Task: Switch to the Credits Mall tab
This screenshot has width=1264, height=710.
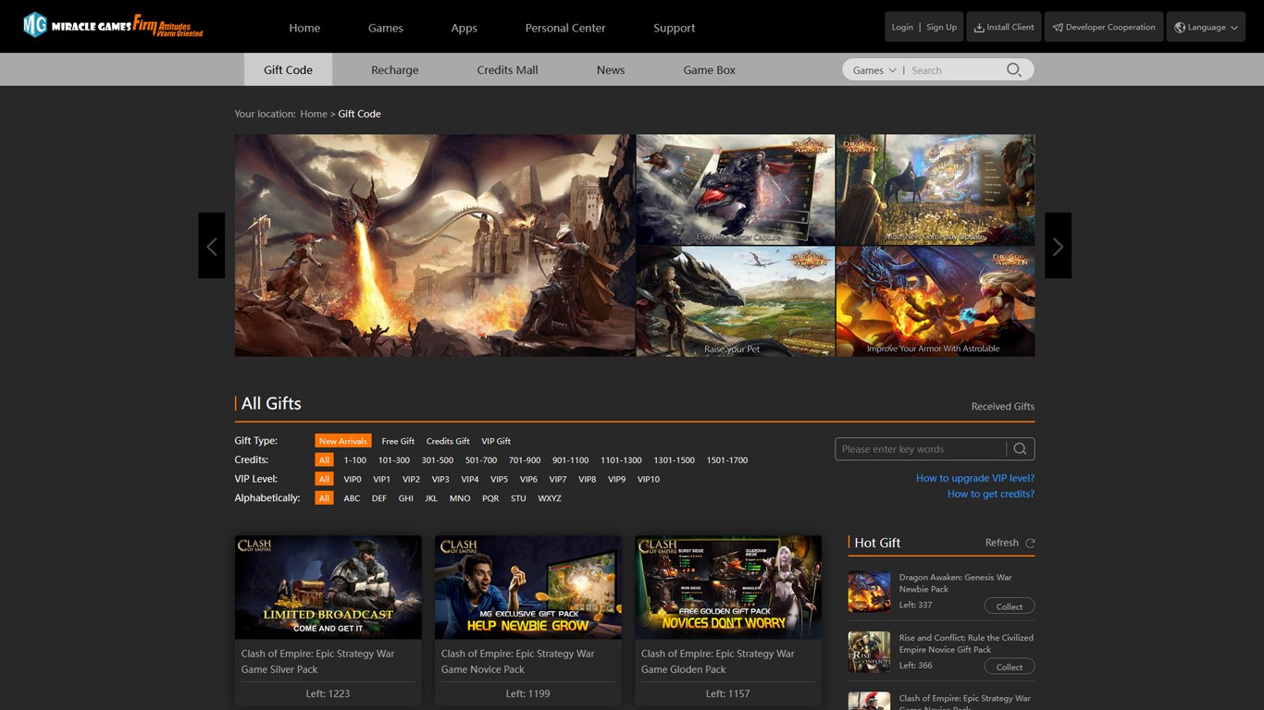Action: coord(507,69)
